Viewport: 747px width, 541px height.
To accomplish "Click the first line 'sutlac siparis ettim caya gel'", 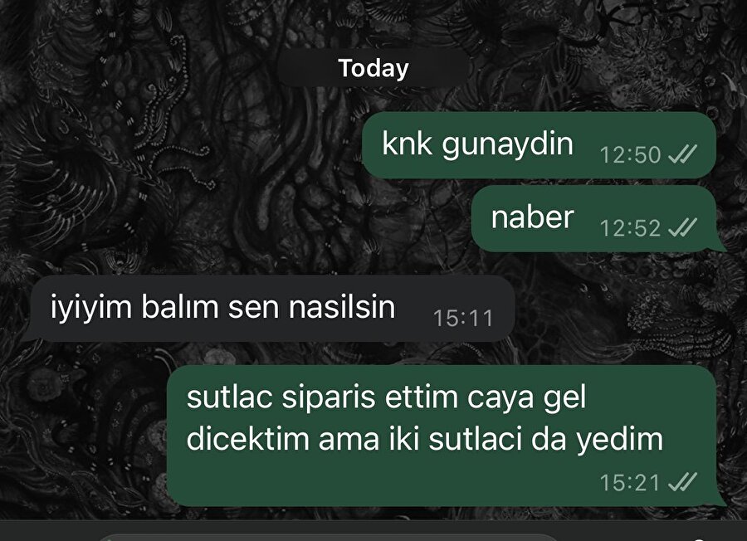I will click(386, 397).
